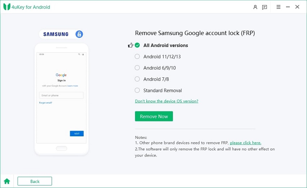This screenshot has width=307, height=188.
Task: Click the NEXT button on phone preview
Action: pyautogui.click(x=77, y=133)
